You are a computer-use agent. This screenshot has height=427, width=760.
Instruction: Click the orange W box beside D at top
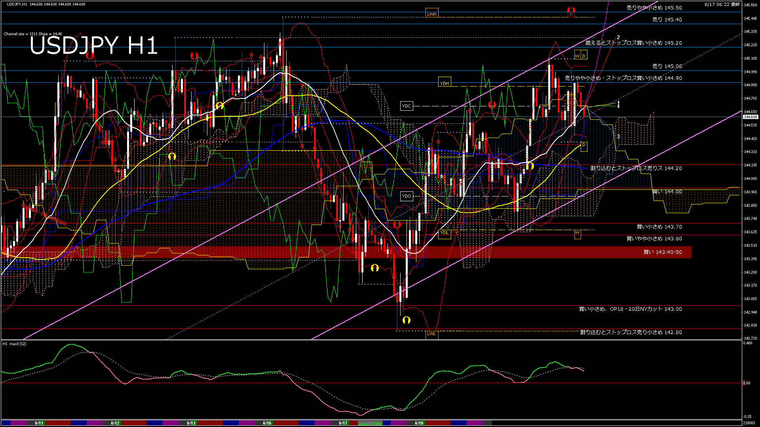point(577,56)
